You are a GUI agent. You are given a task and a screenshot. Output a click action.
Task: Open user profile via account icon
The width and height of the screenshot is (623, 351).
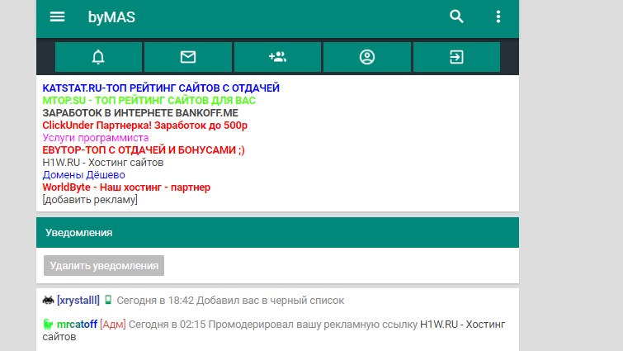367,57
